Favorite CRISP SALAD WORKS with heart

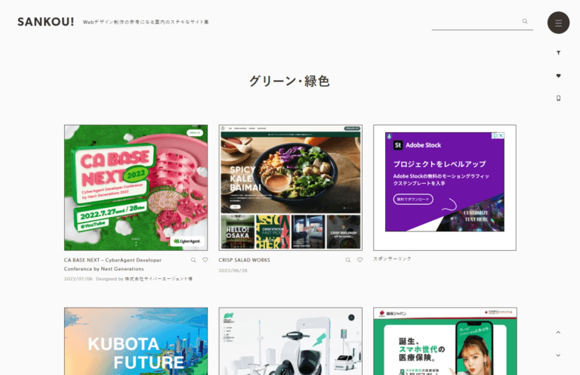point(359,260)
